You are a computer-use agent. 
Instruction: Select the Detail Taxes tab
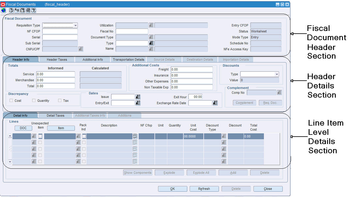tap(55, 115)
